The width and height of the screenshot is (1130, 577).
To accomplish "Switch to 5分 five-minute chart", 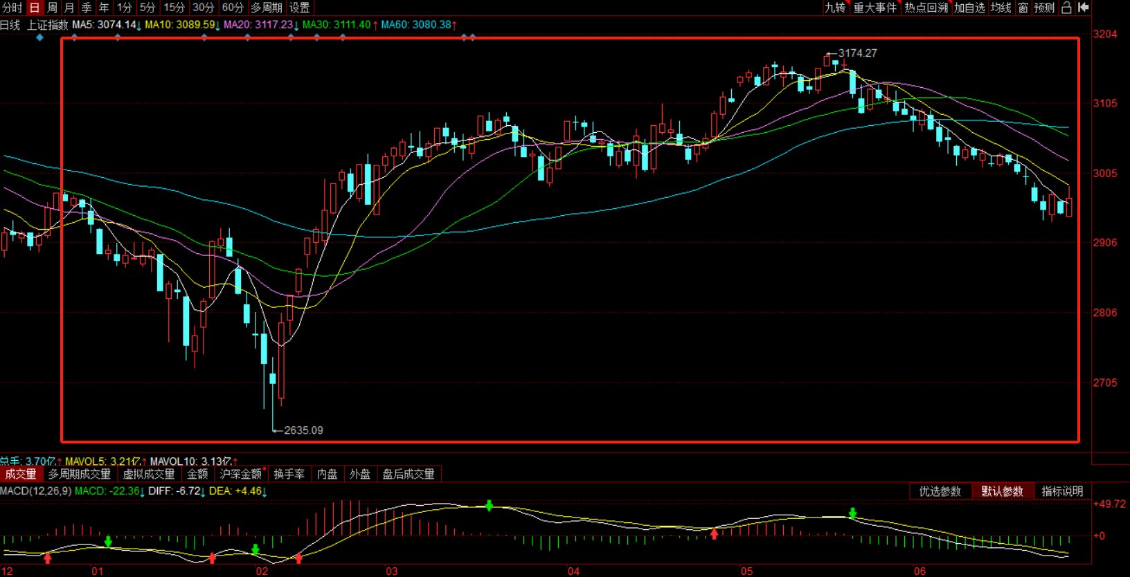I will click(147, 8).
